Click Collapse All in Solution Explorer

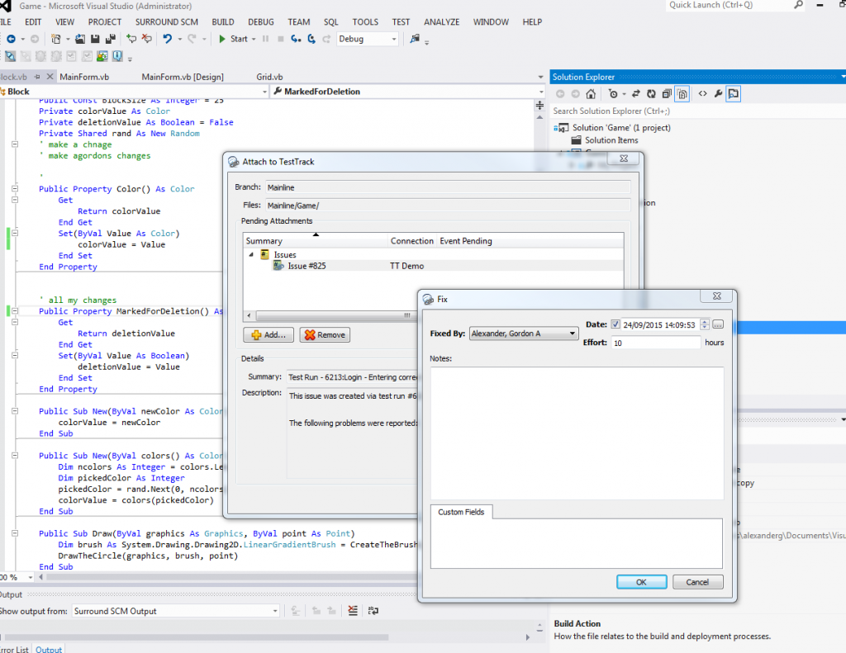click(667, 94)
